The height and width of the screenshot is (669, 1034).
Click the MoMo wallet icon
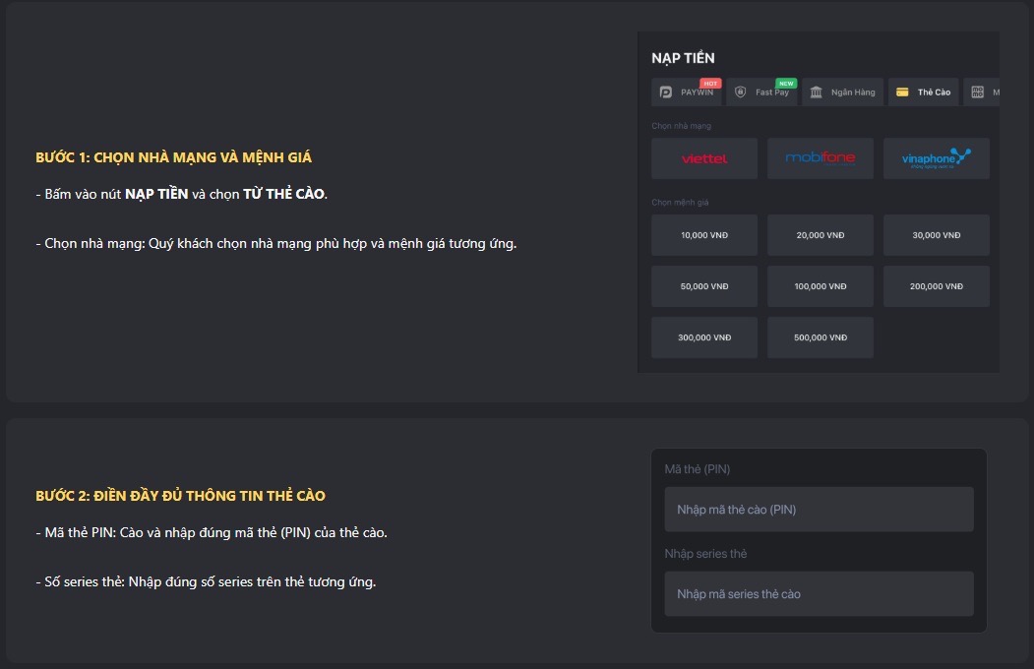click(x=977, y=92)
